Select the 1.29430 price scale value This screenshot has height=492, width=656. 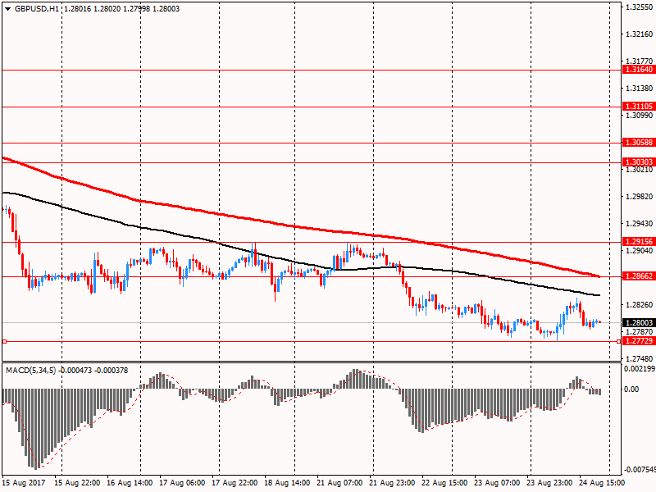click(x=640, y=224)
